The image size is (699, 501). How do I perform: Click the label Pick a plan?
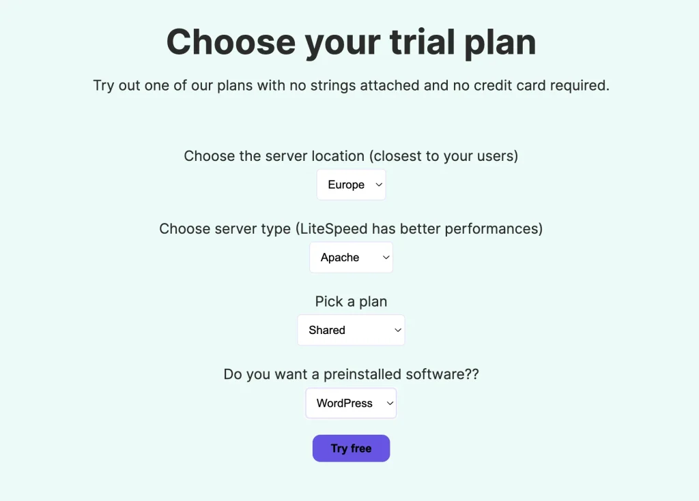(351, 301)
